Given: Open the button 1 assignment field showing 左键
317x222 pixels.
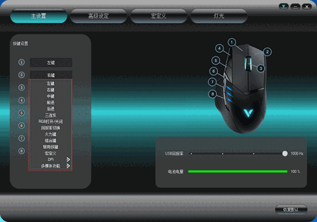Looking at the screenshot, I should click(51, 63).
